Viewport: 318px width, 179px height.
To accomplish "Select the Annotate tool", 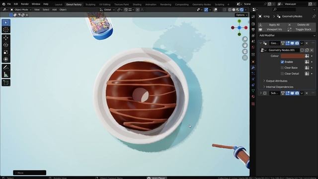I will click(6, 68).
